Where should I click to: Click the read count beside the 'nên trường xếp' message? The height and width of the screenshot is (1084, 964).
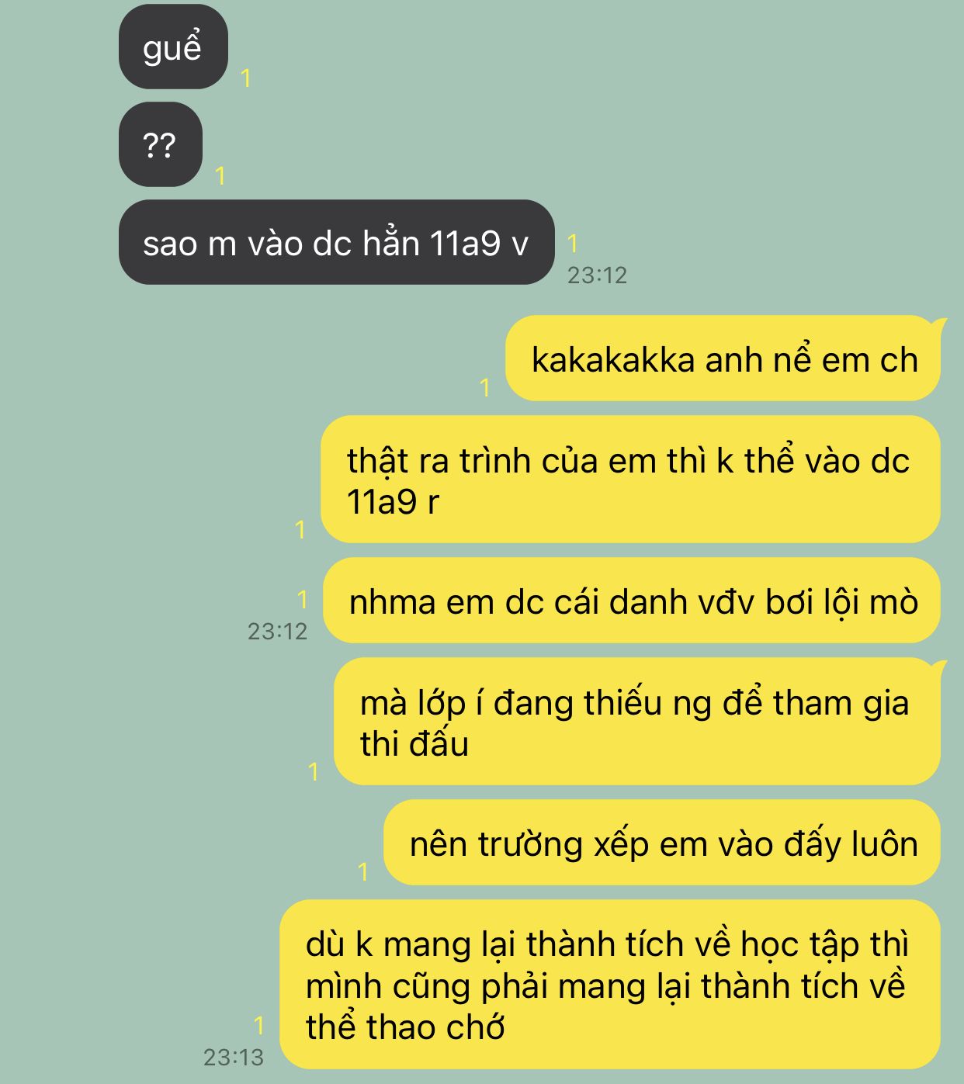pyautogui.click(x=363, y=872)
